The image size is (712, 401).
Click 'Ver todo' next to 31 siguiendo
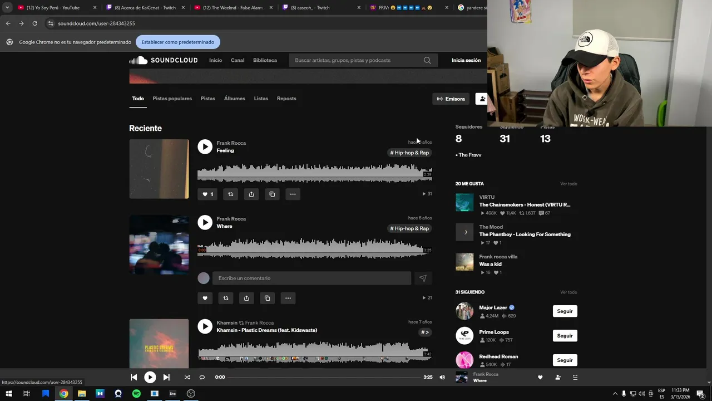568,292
